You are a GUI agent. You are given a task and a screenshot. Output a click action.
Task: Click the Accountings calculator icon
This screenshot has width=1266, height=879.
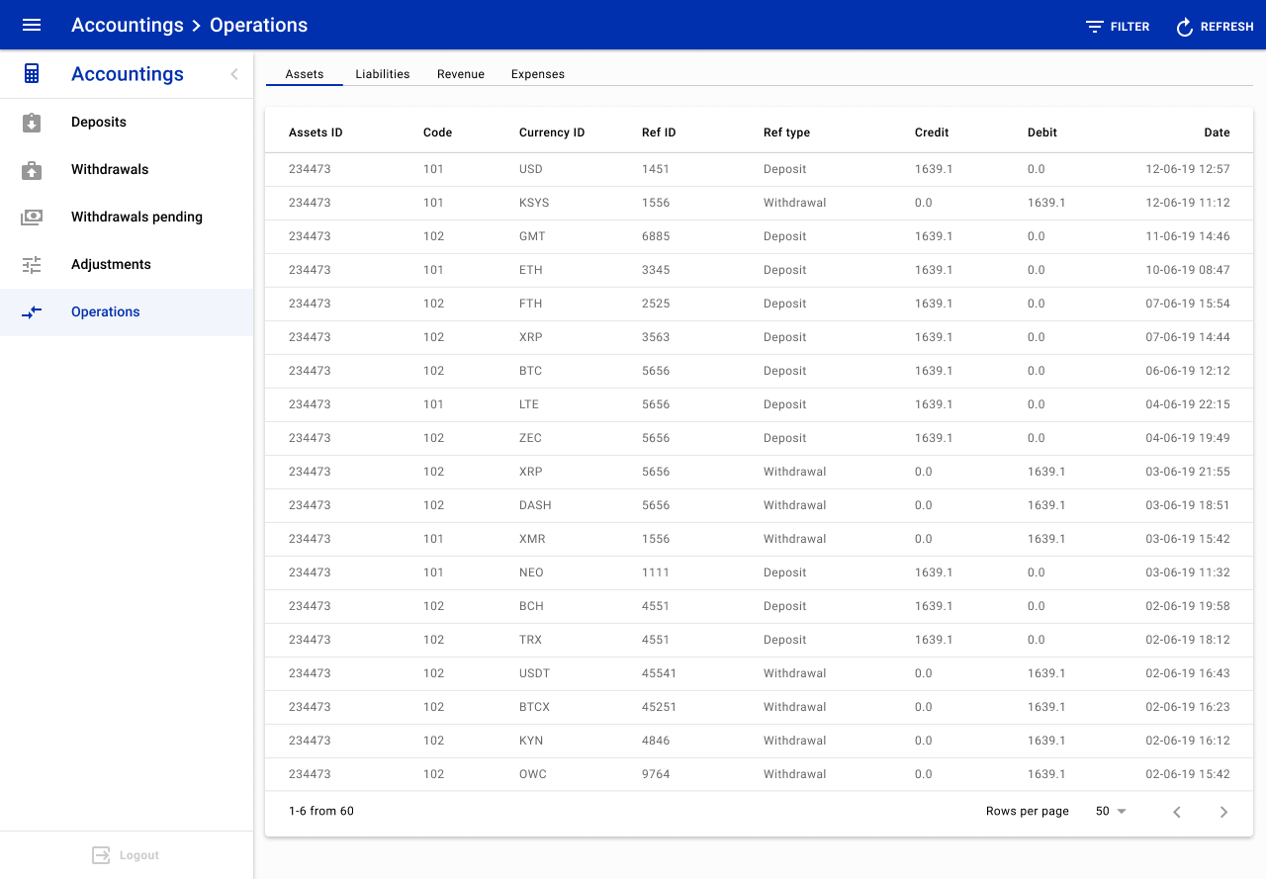tap(32, 74)
